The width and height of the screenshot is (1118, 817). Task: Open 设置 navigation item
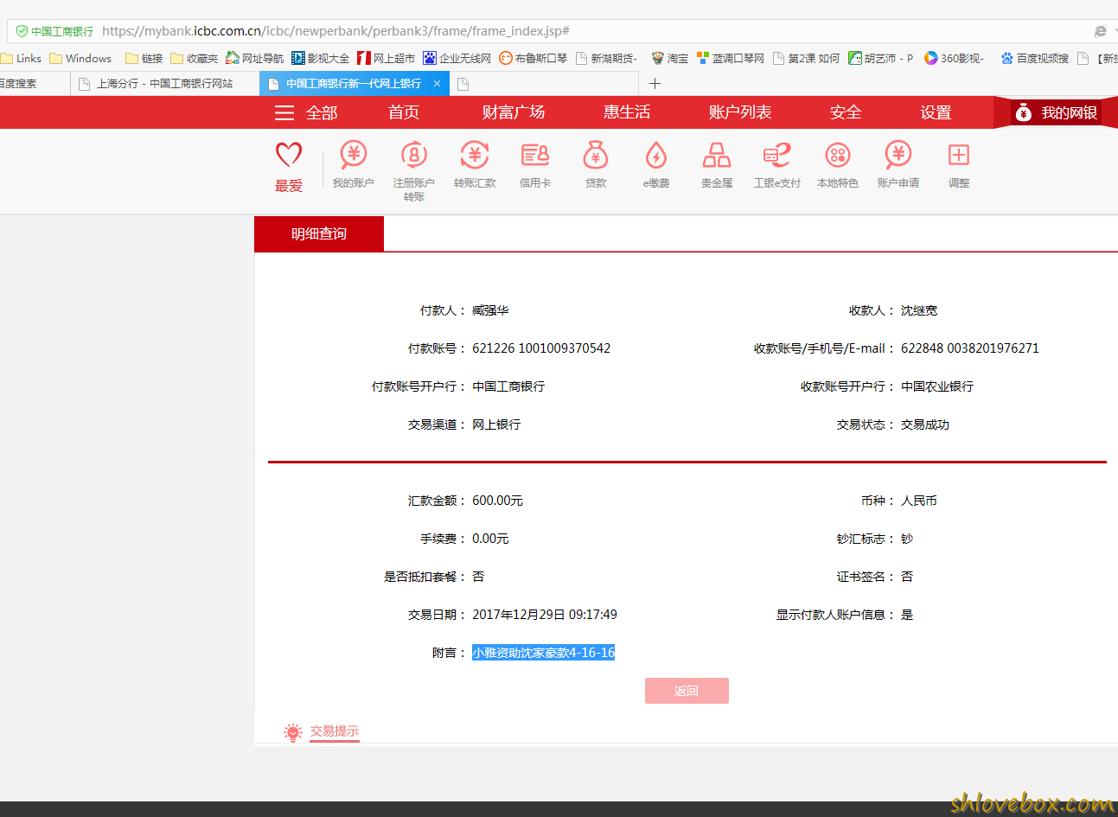tap(936, 112)
